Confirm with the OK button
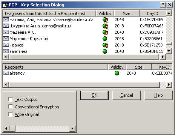 pos(94,95)
